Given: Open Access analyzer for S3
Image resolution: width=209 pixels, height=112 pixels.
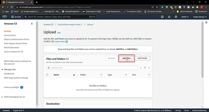Looking at the screenshot, I should tap(13, 52).
